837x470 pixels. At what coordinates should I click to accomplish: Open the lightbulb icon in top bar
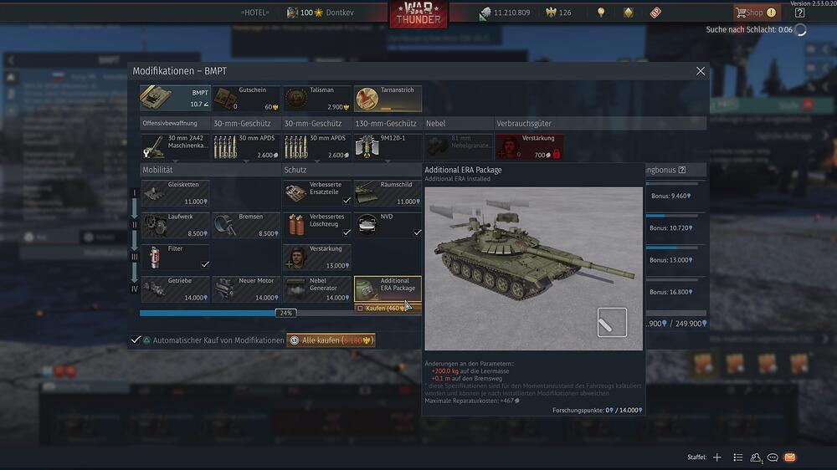coord(601,13)
